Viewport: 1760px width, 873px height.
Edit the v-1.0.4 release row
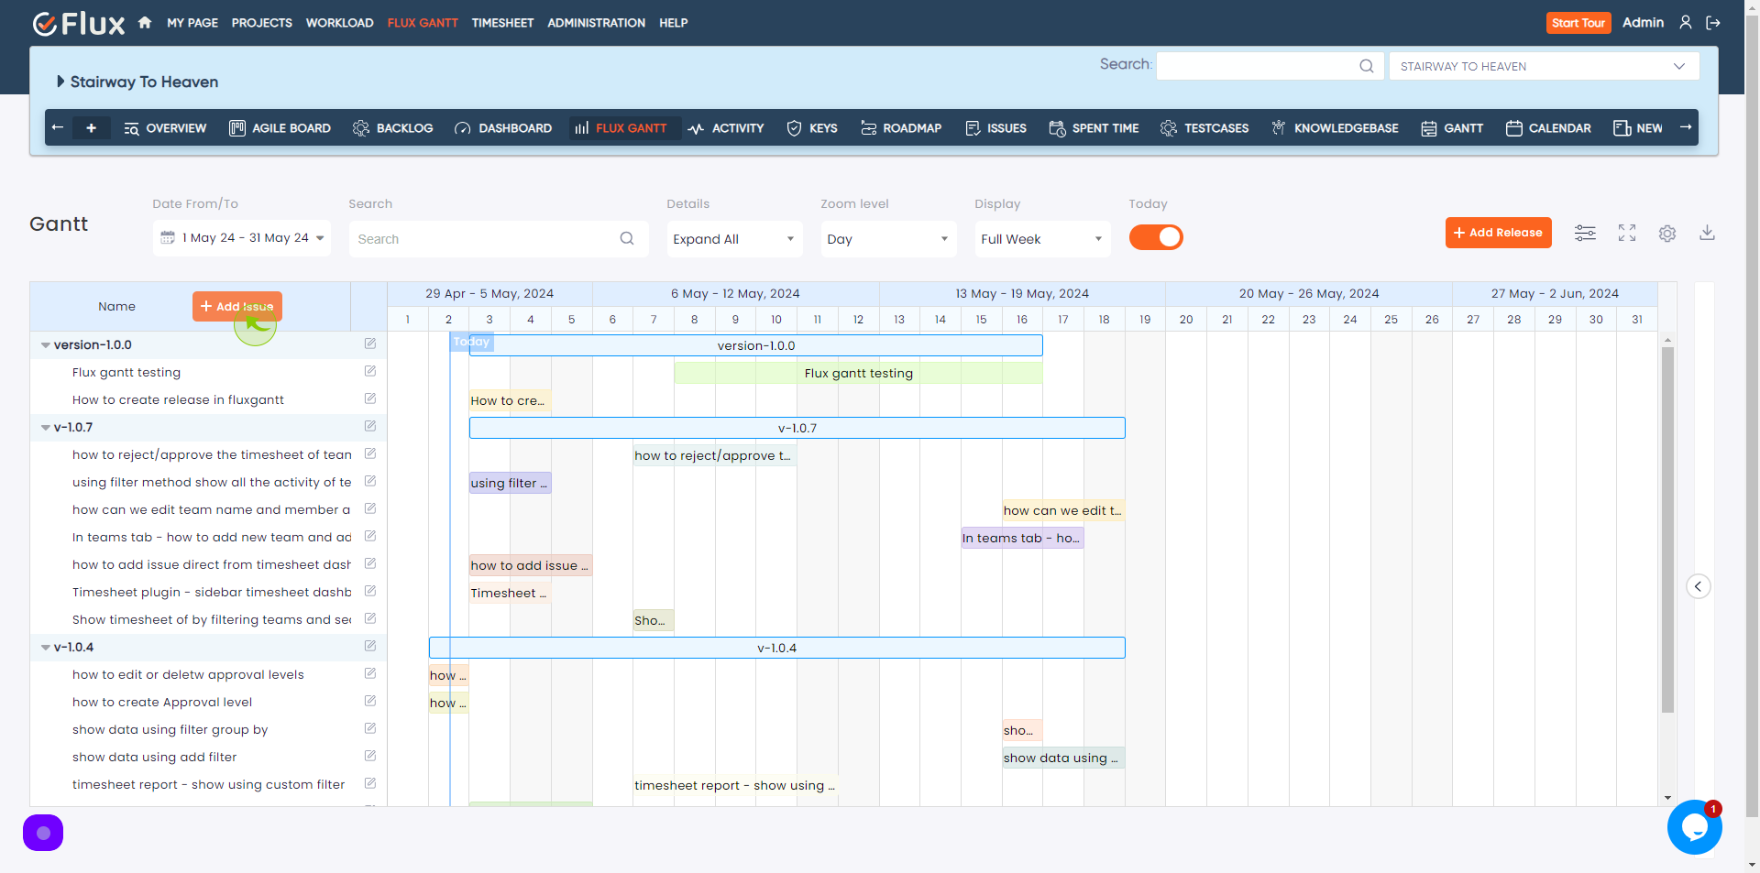tap(370, 646)
